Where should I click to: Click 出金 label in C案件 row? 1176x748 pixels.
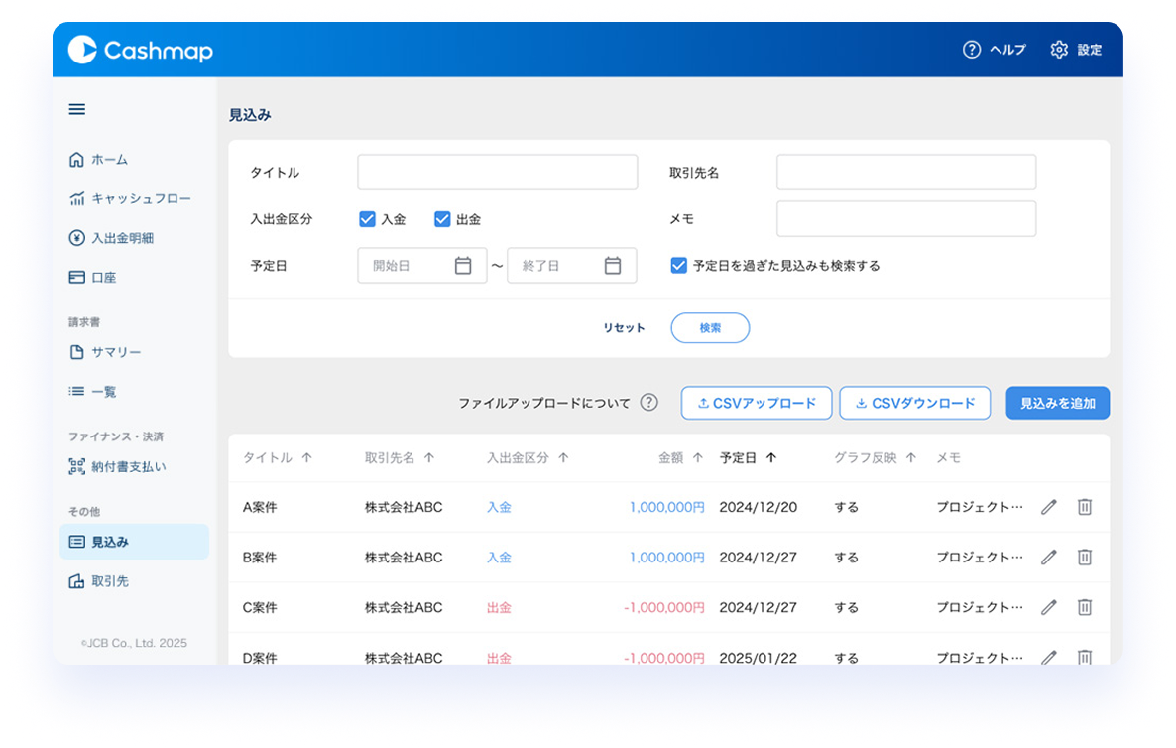point(499,608)
